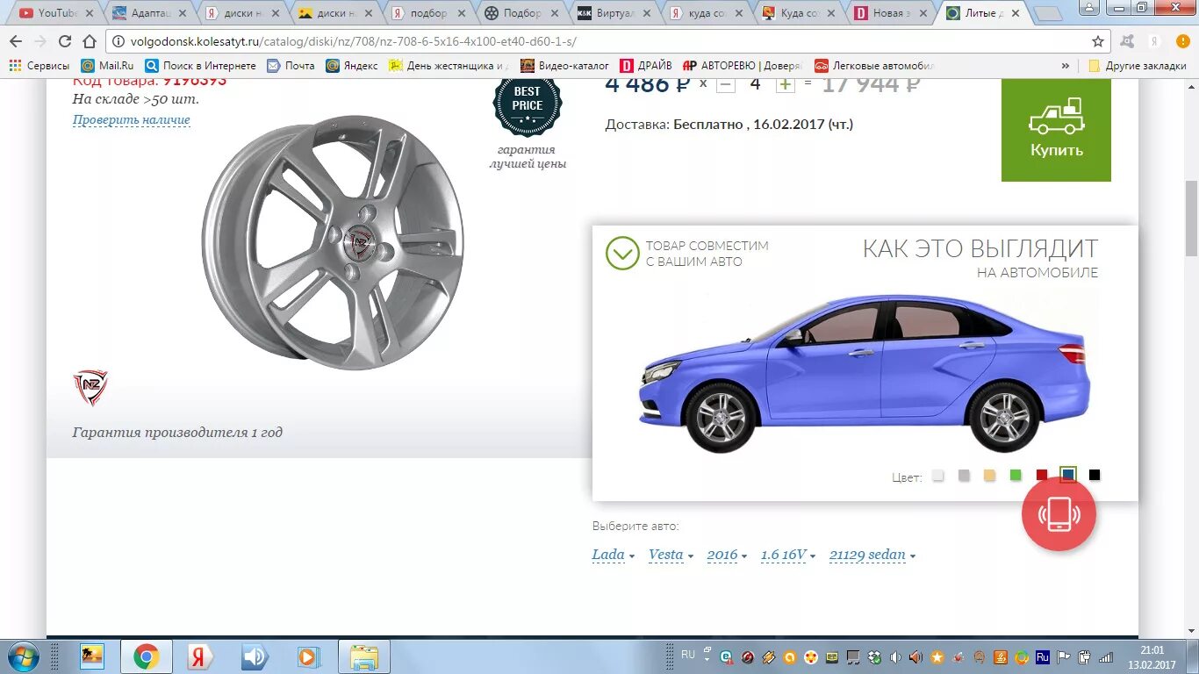Tap the red phone callback icon
The width and height of the screenshot is (1199, 674).
[x=1059, y=514]
